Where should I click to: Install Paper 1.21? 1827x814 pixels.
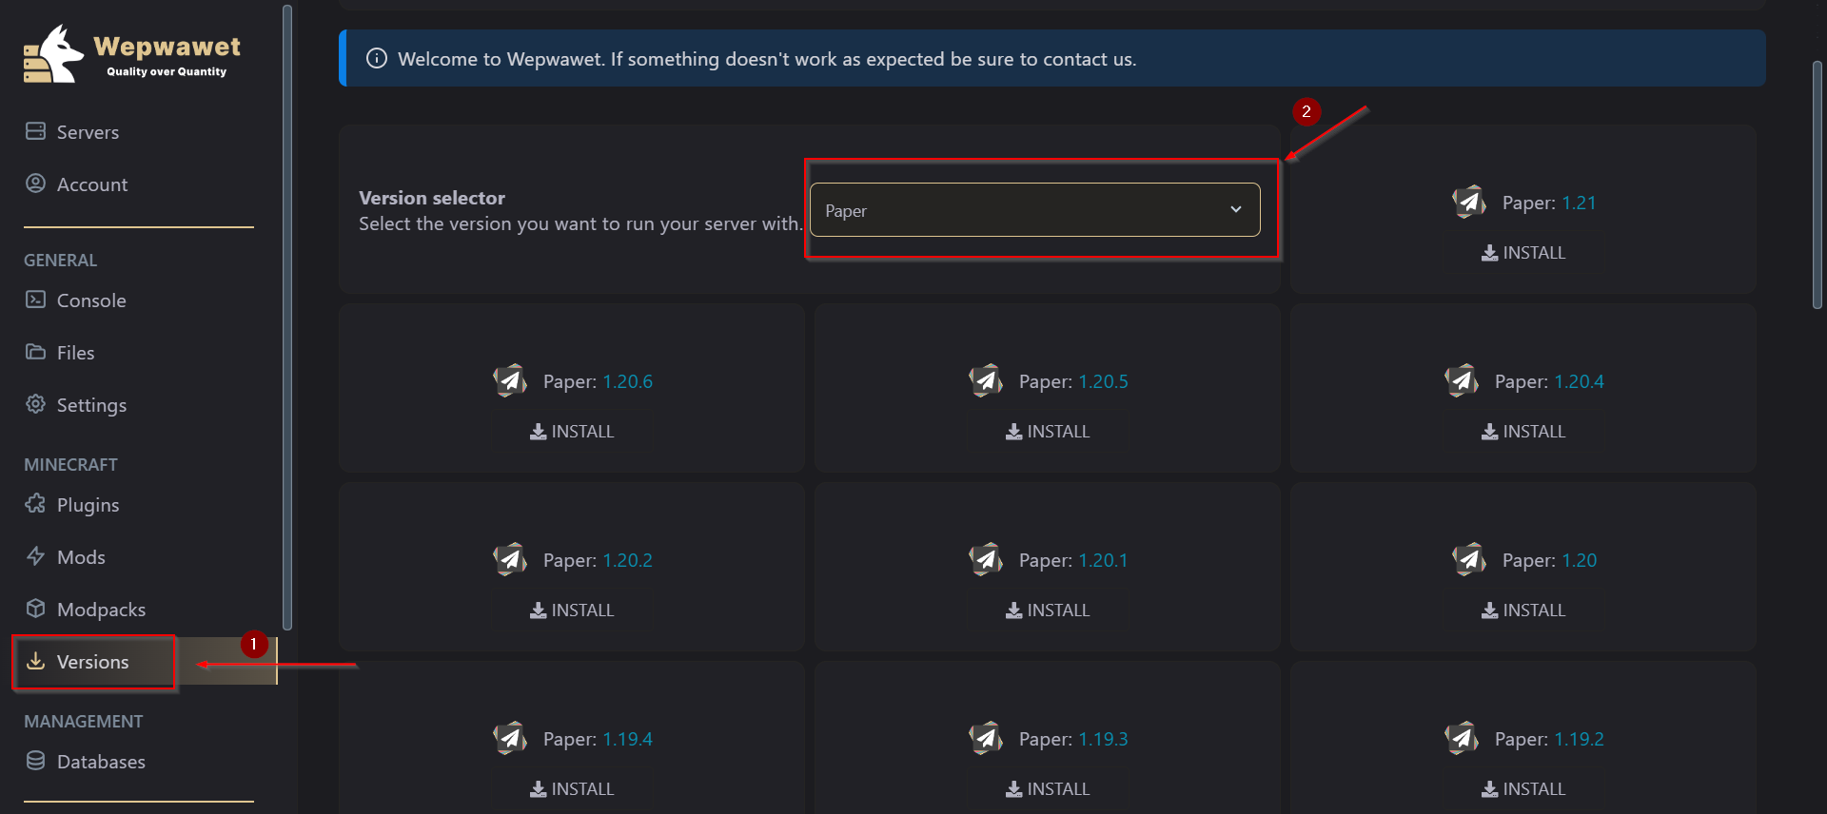pyautogui.click(x=1523, y=253)
